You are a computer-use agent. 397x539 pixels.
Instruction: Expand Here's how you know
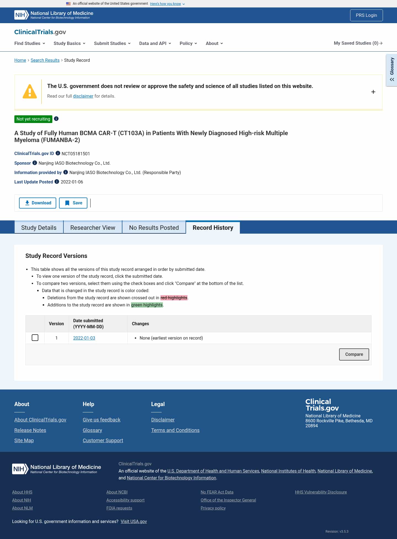167,4
